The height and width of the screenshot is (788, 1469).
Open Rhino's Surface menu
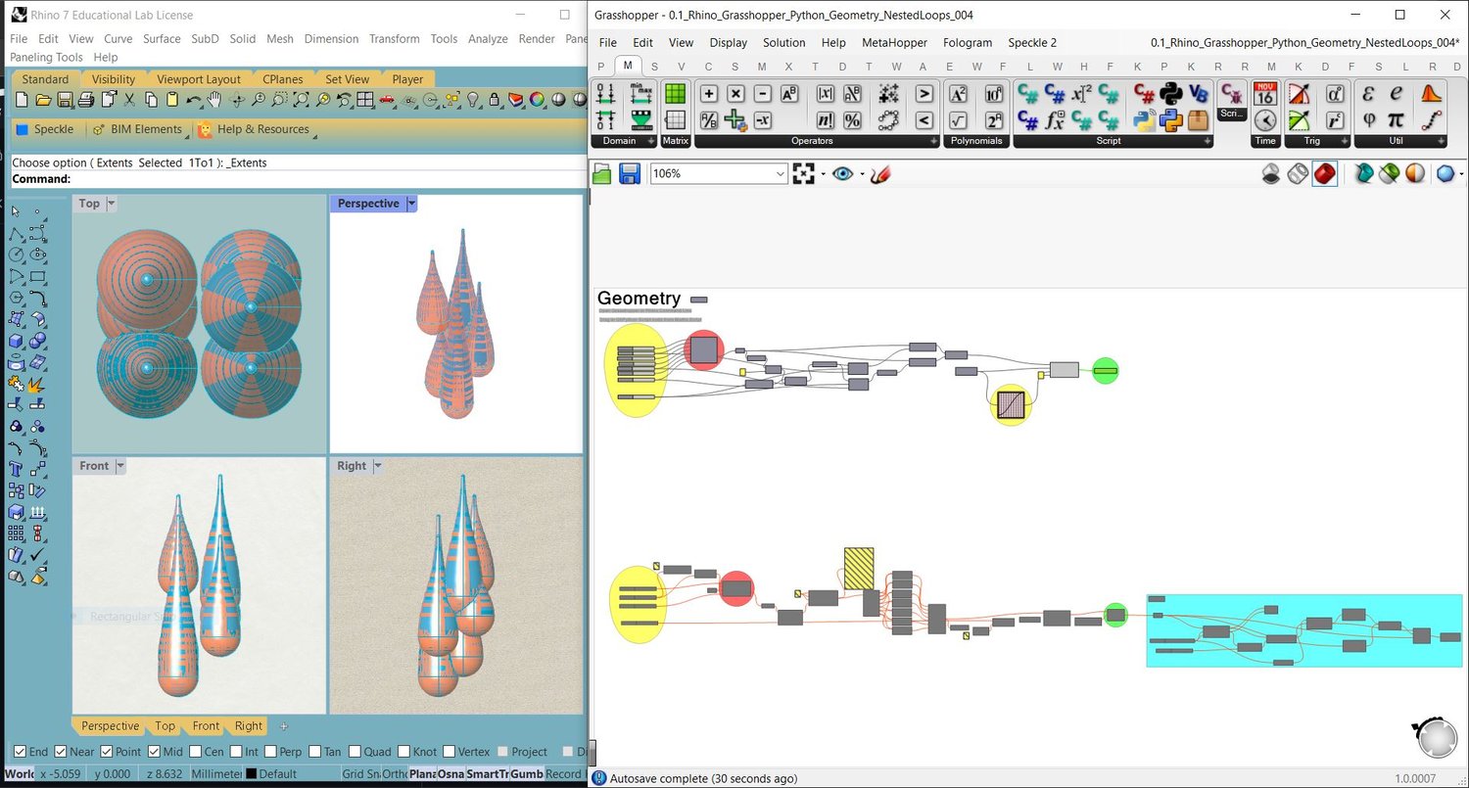pos(162,39)
